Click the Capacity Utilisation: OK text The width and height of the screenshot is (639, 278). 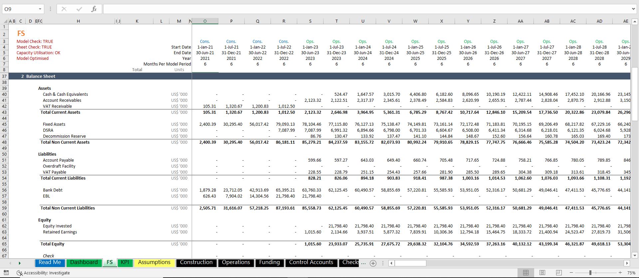[x=39, y=53]
